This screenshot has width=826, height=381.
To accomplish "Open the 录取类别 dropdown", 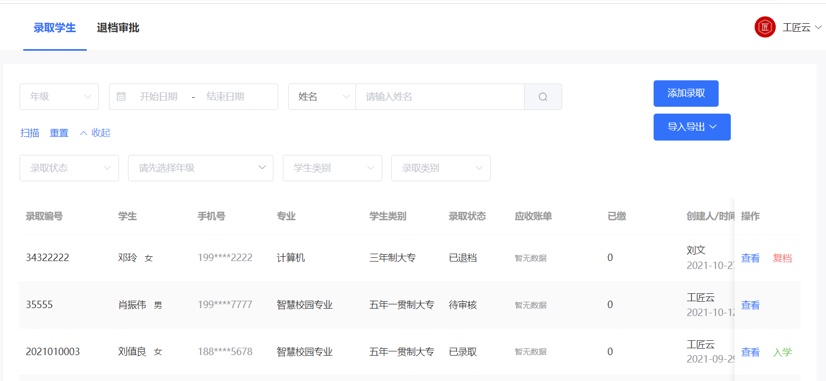I will [x=440, y=168].
